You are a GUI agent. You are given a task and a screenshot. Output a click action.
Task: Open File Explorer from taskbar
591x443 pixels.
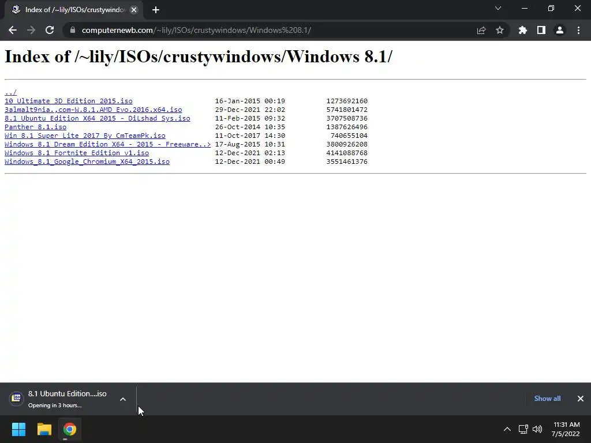pyautogui.click(x=44, y=429)
